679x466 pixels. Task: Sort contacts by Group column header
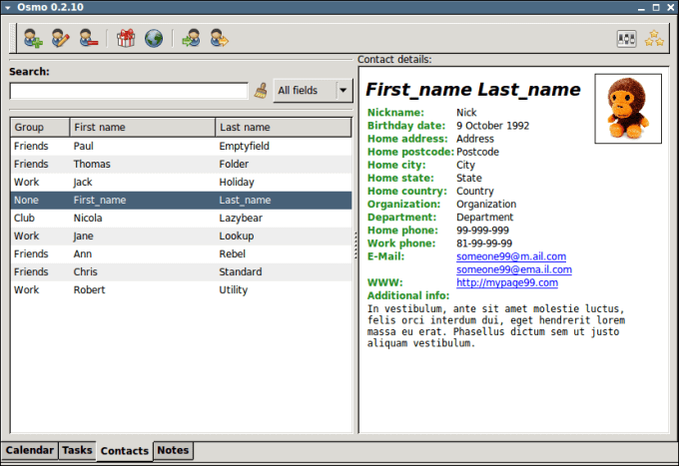point(40,127)
